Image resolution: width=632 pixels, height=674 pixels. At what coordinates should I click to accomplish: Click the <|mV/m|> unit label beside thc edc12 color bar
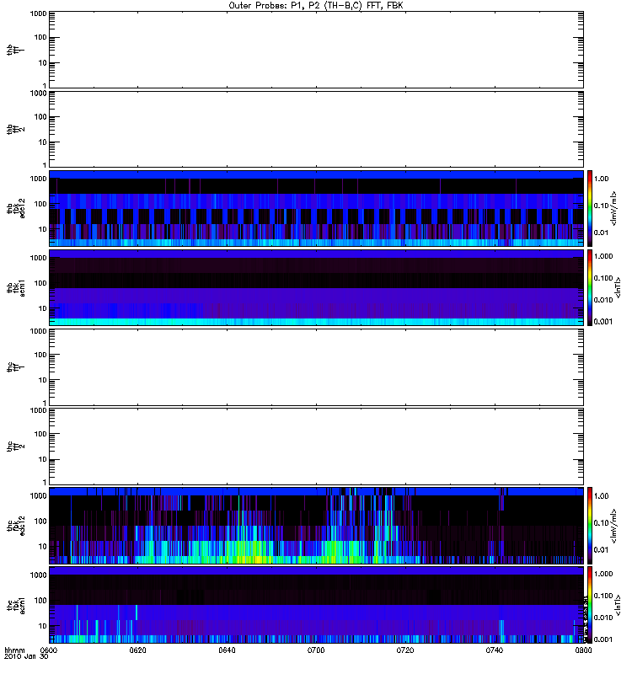[614, 526]
